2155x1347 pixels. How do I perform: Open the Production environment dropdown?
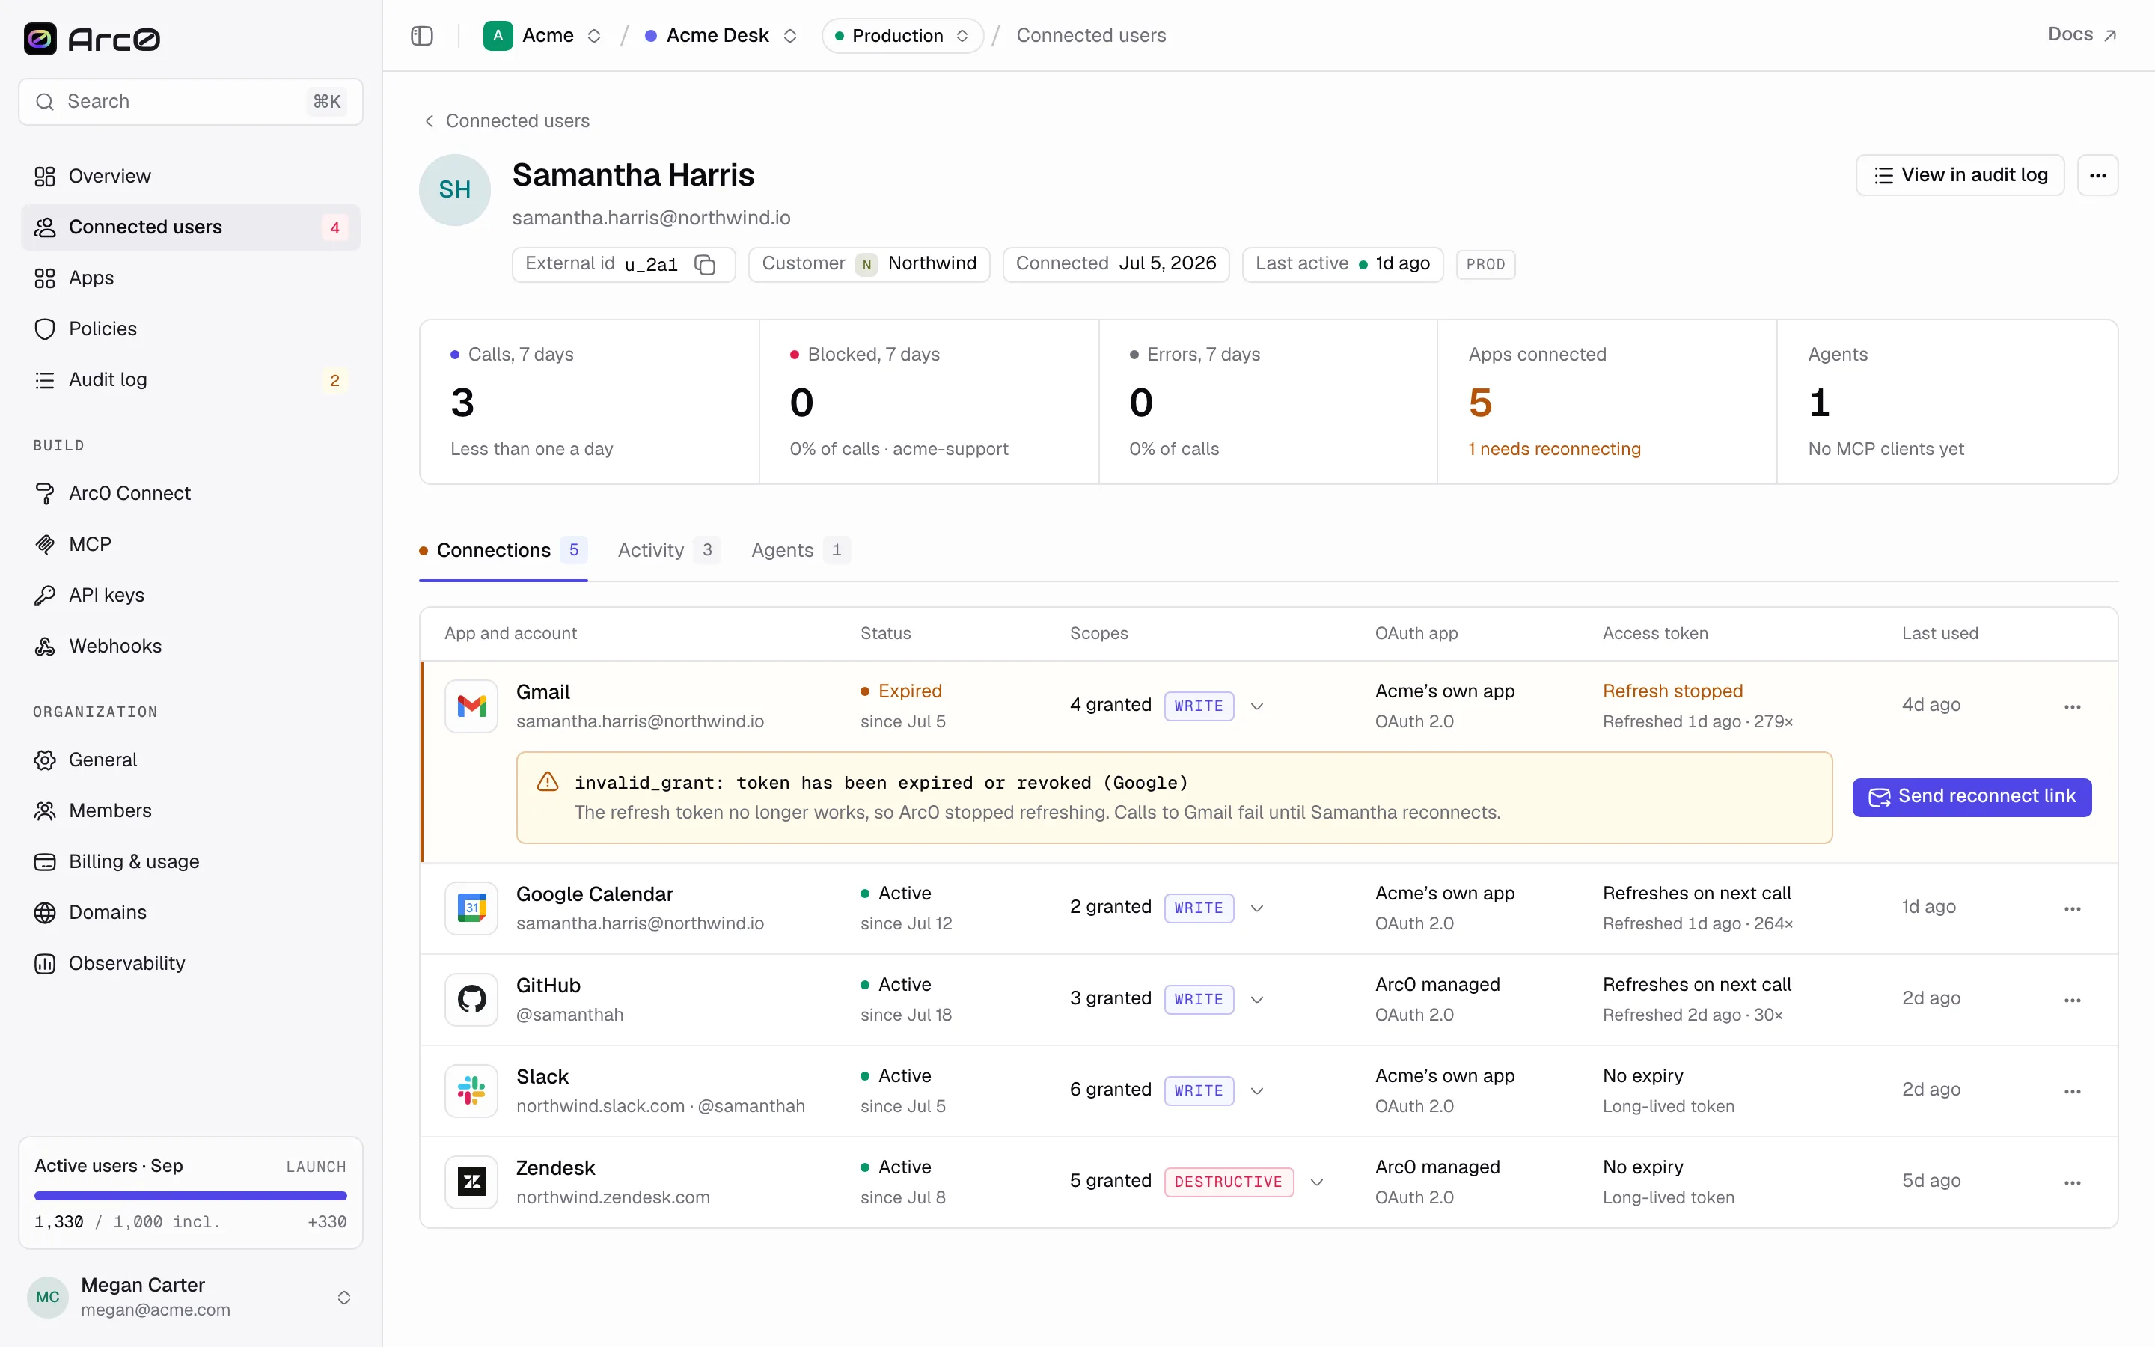(x=902, y=36)
